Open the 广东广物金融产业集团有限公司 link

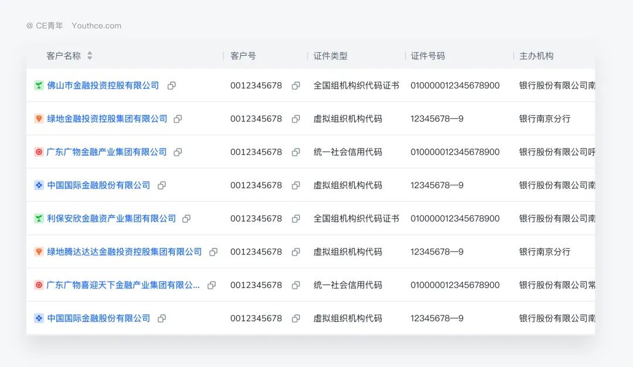pos(107,152)
